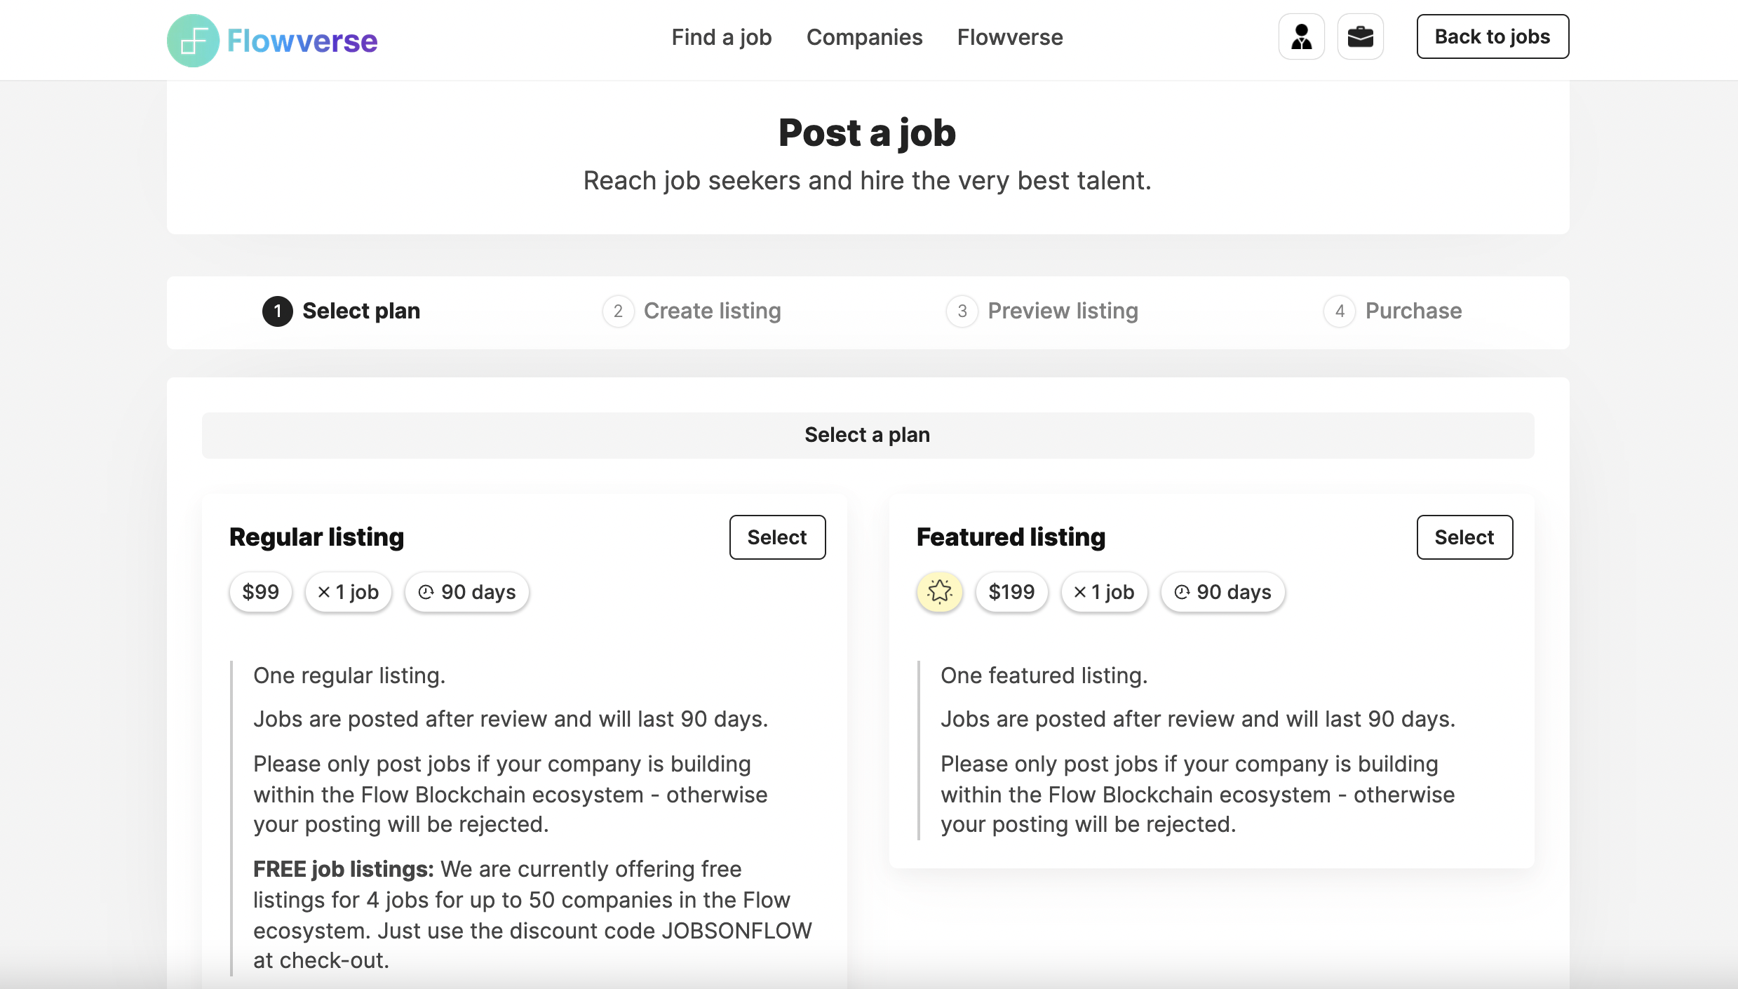Switch to the Create listing step

(712, 311)
